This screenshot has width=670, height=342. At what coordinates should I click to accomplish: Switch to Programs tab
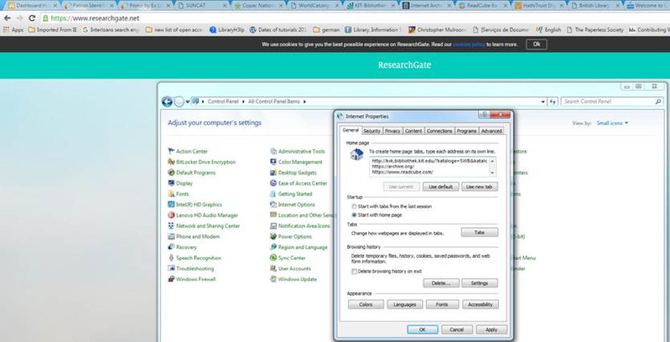466,131
